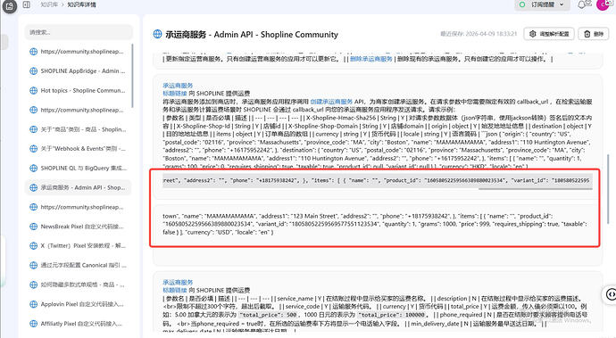Image resolution: width=616 pixels, height=338 pixels.
Task: Click the main content vertical scrollbar
Action: [608, 188]
